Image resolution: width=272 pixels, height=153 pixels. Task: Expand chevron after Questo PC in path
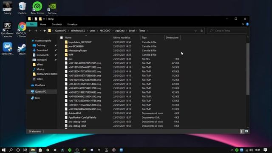click(x=68, y=31)
